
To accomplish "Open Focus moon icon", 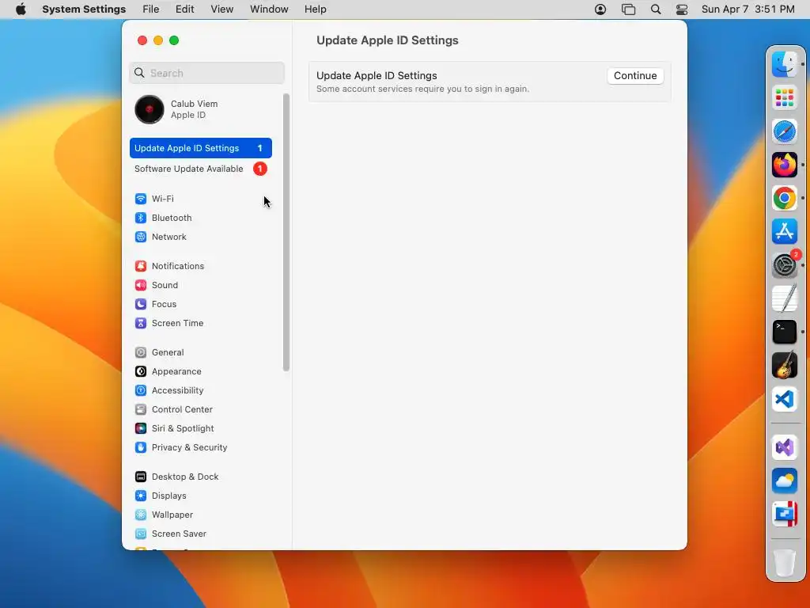I will pos(141,304).
